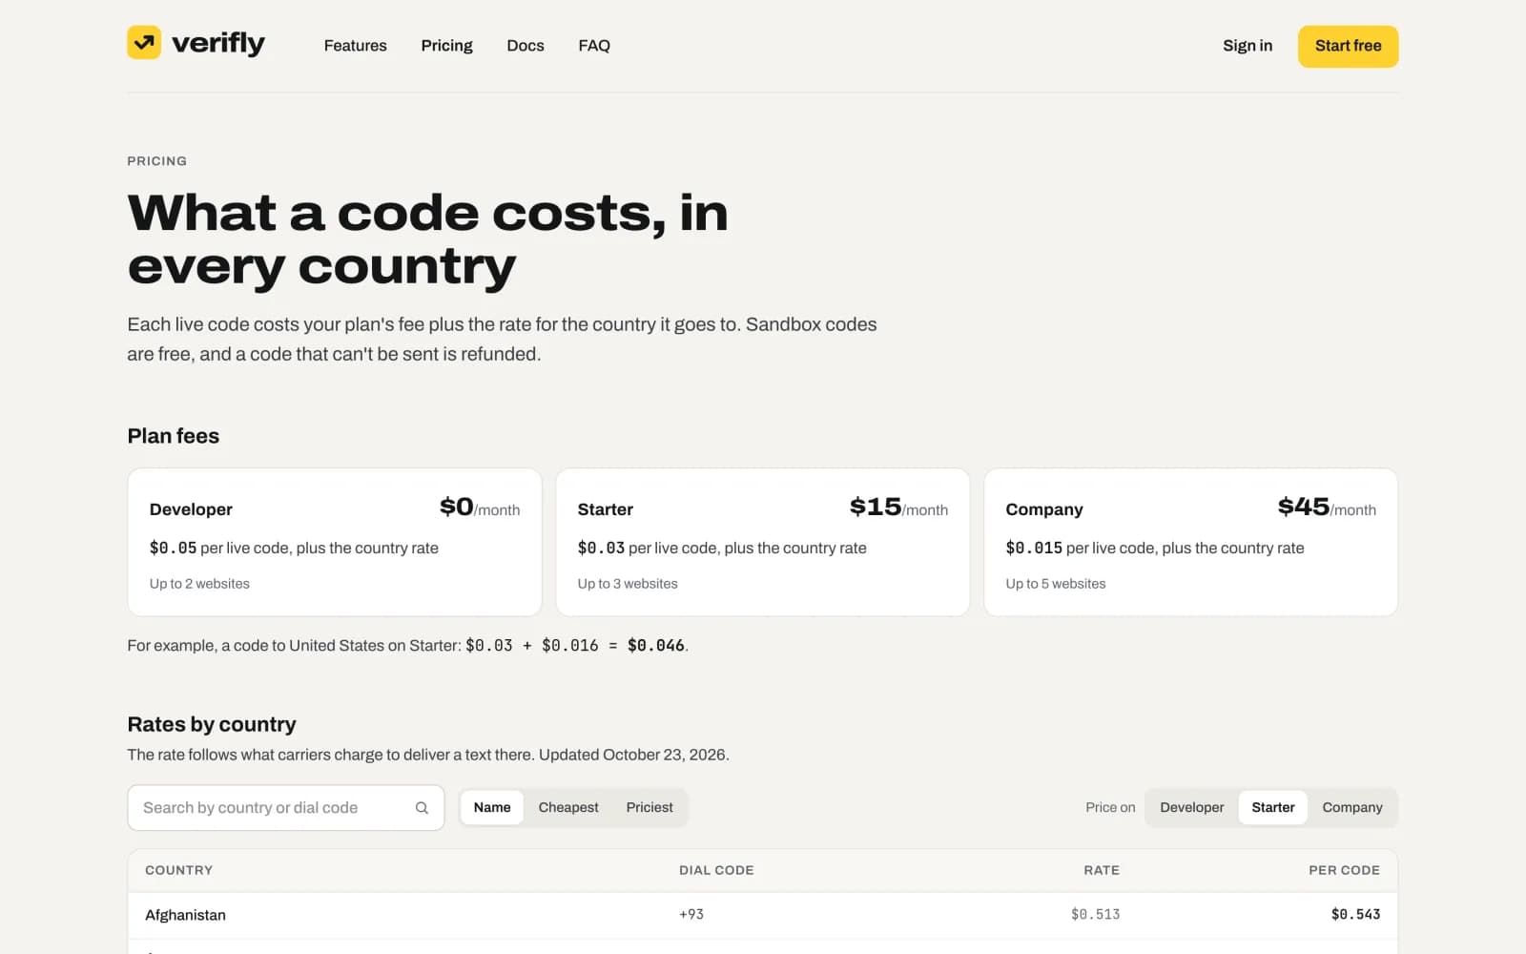Select the Company plan card
This screenshot has width=1526, height=954.
(x=1191, y=542)
